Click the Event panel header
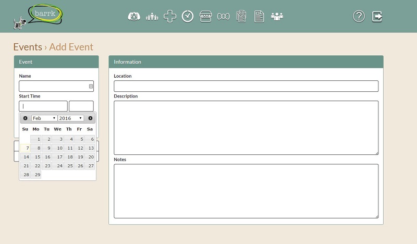The height and width of the screenshot is (244, 417). tap(56, 62)
